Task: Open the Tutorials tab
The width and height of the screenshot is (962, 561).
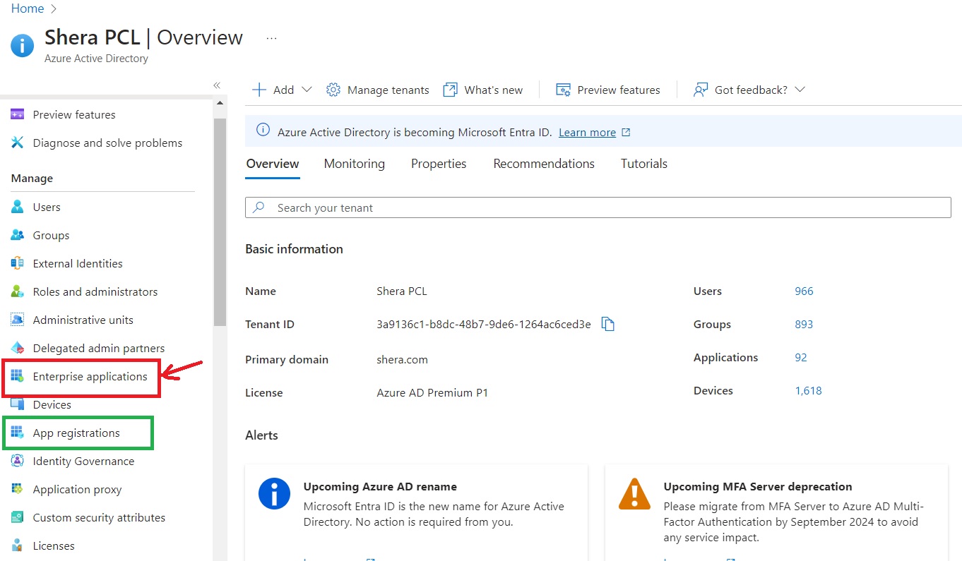Action: [x=644, y=164]
